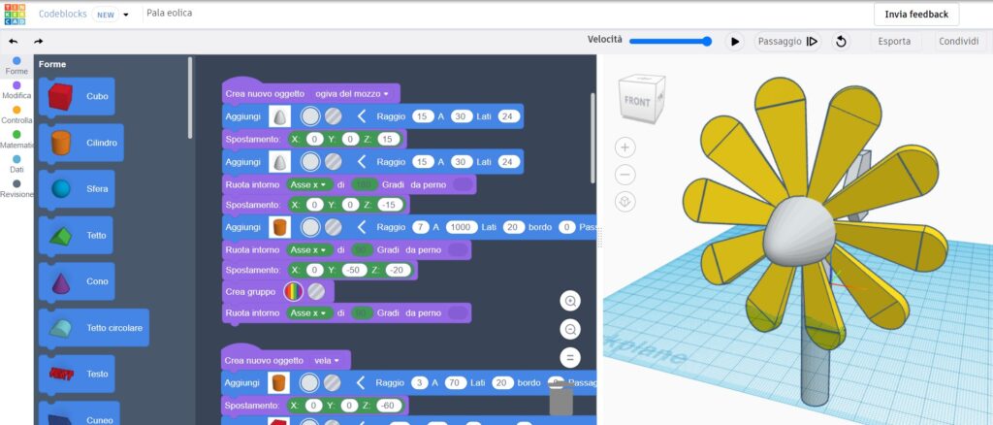Click the trash bin in the code canvas
The image size is (993, 425).
[x=560, y=398]
